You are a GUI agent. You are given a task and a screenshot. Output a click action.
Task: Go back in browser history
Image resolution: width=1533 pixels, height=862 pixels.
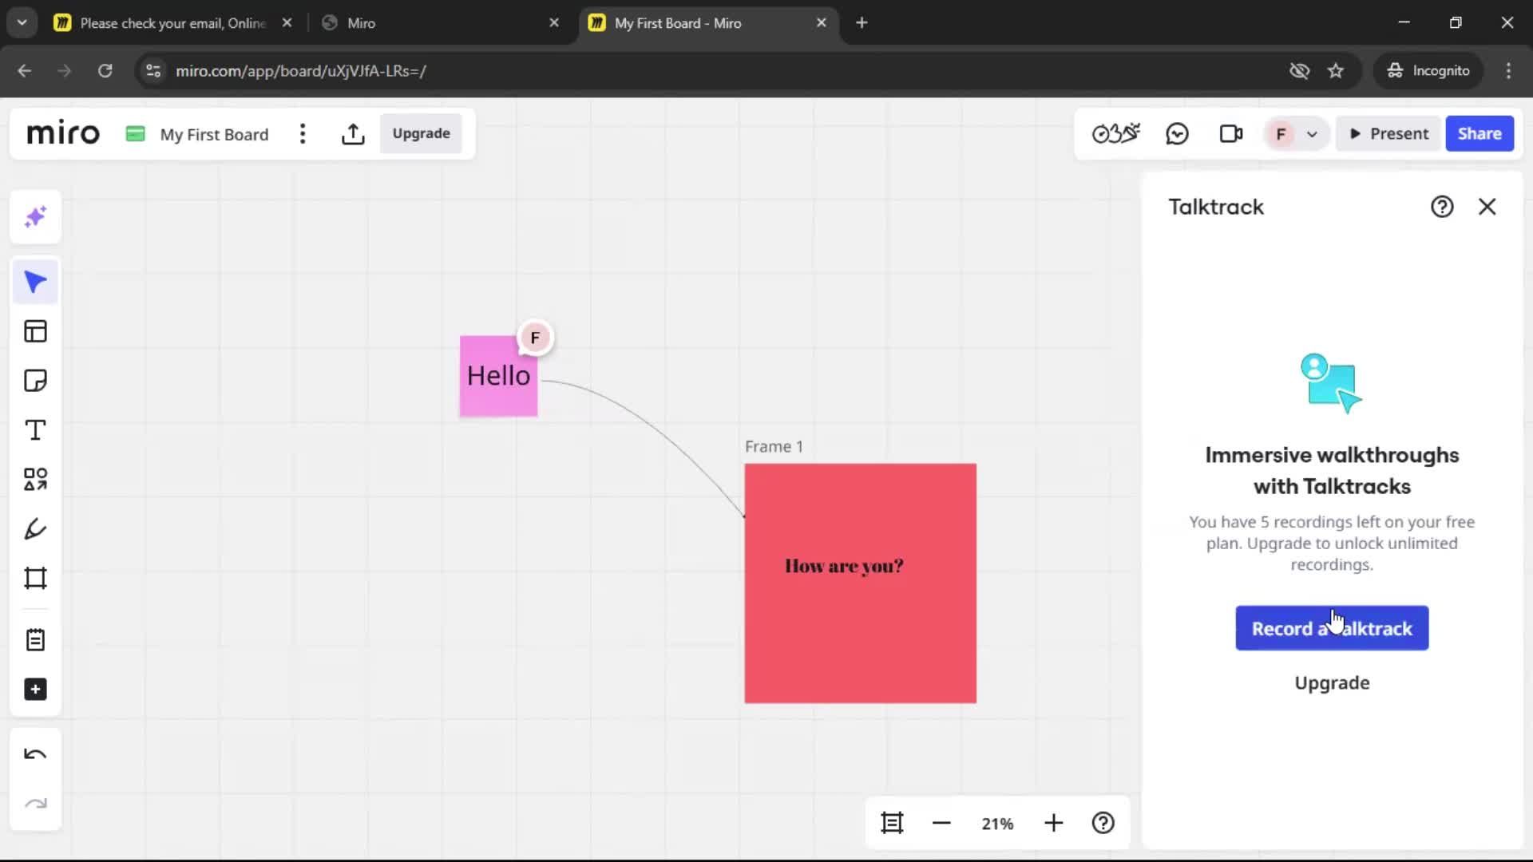pyautogui.click(x=25, y=71)
